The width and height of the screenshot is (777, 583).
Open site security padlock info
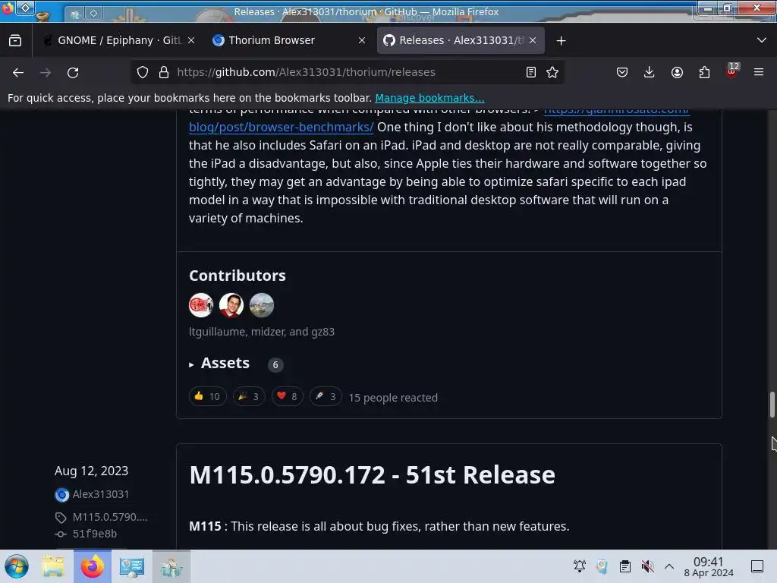[x=164, y=72]
